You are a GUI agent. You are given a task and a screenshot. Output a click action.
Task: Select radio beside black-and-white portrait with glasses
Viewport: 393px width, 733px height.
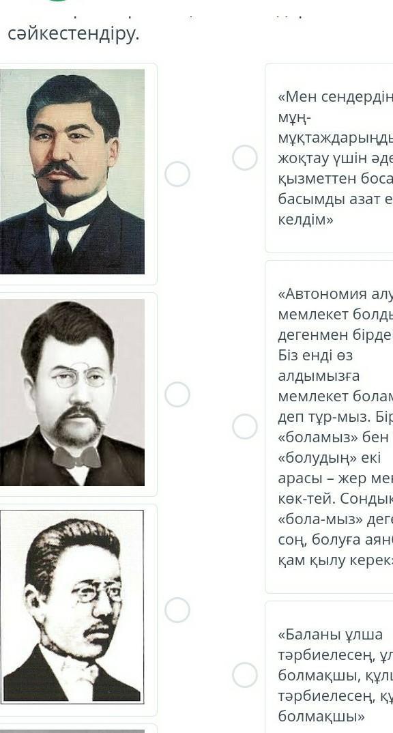177,610
